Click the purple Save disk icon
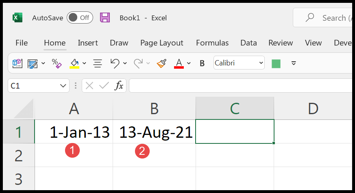The width and height of the screenshot is (355, 193). tap(105, 18)
